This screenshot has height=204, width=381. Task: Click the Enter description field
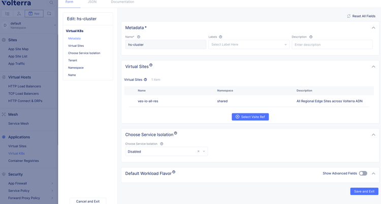pyautogui.click(x=332, y=45)
